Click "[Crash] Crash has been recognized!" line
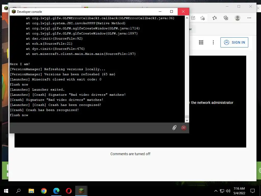The width and height of the screenshot is (261, 196). 44,110
